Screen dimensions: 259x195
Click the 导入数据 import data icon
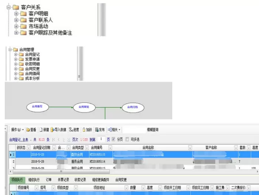pyautogui.click(x=52, y=130)
